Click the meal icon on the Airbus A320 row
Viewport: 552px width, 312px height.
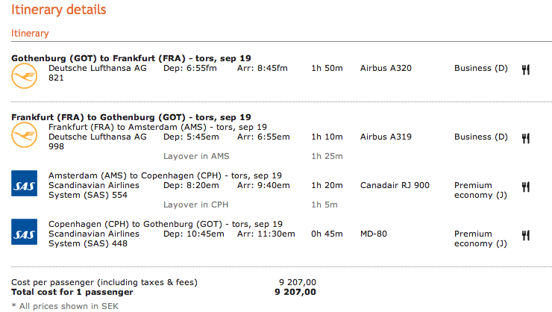pyautogui.click(x=526, y=69)
